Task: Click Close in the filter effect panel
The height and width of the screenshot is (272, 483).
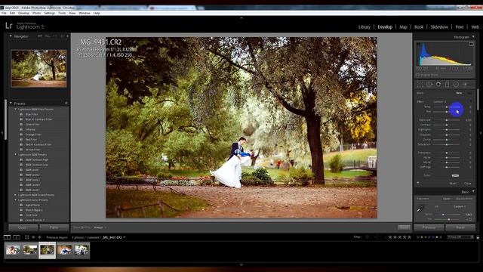Action: pos(468,183)
